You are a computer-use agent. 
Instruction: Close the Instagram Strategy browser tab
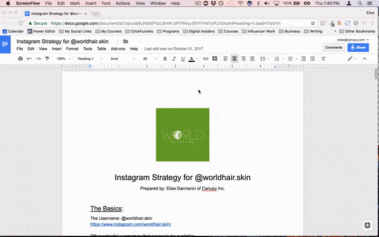tap(85, 13)
